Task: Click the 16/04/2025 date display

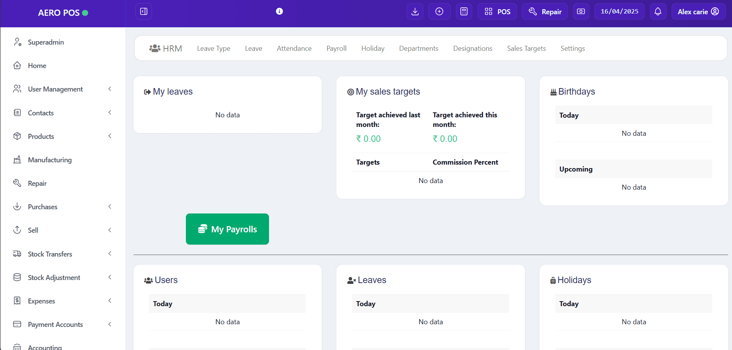Action: [619, 12]
